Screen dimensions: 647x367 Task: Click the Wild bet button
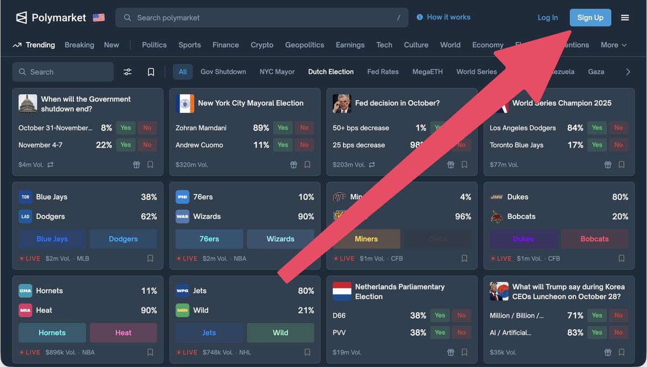[x=280, y=333]
